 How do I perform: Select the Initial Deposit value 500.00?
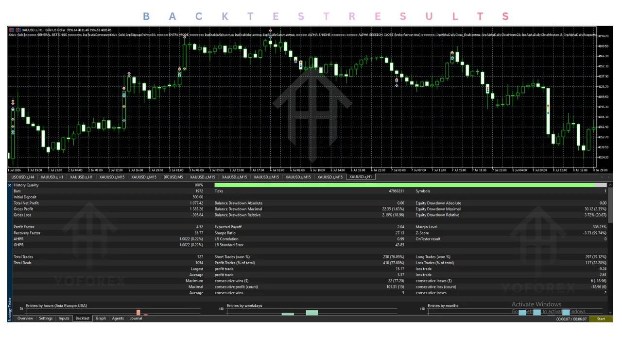(198, 197)
